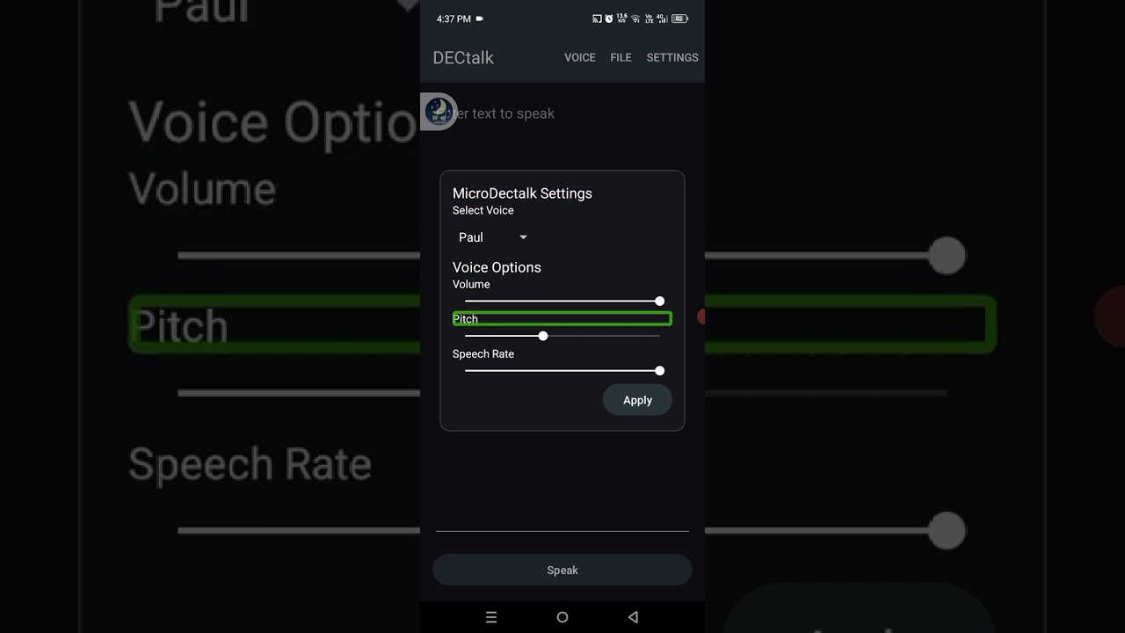Tap the cast icon in status bar

(x=597, y=18)
